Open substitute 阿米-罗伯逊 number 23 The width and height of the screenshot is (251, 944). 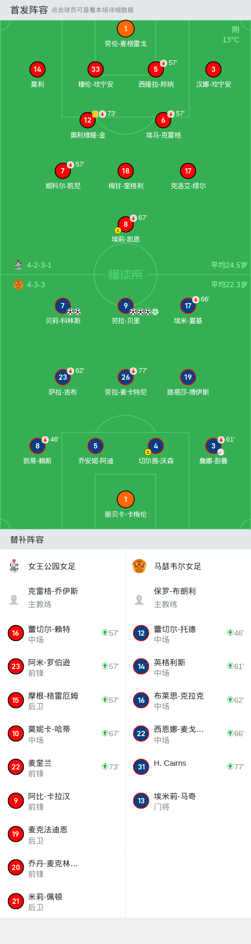pos(63,666)
